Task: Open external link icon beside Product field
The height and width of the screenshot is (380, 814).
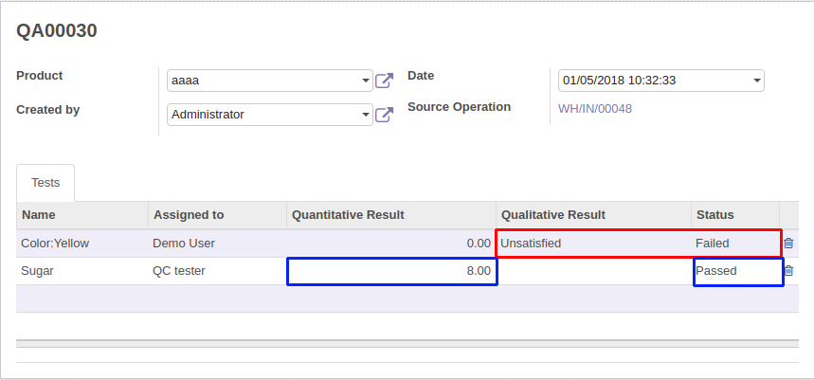Action: coord(384,81)
